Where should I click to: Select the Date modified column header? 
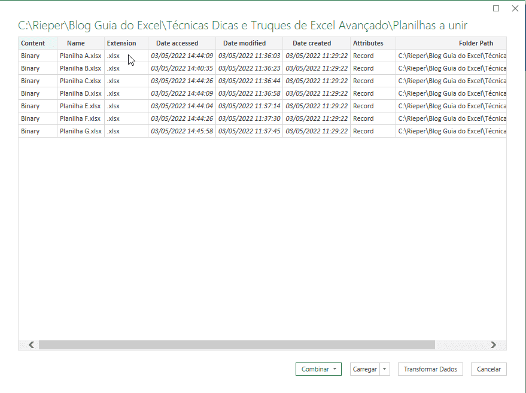click(x=248, y=42)
